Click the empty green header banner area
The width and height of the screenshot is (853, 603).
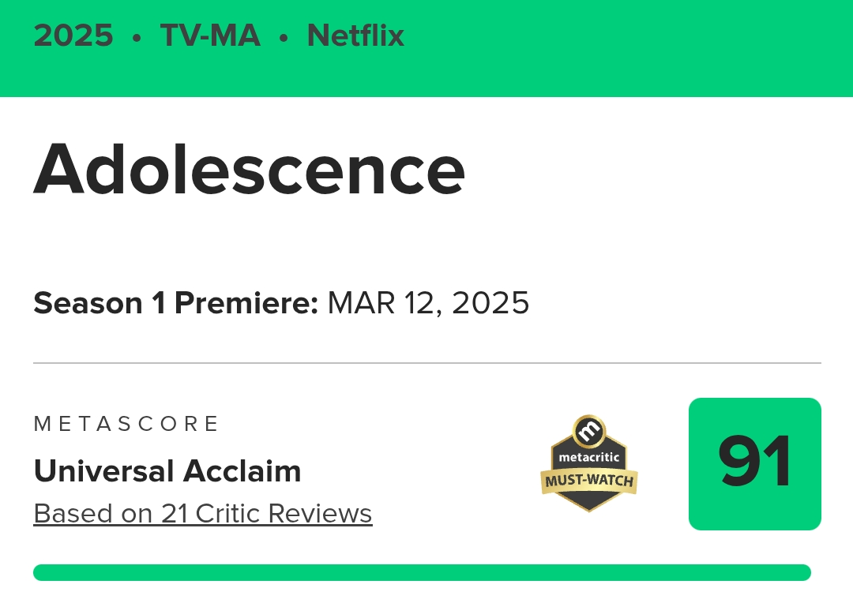pyautogui.click(x=632, y=47)
